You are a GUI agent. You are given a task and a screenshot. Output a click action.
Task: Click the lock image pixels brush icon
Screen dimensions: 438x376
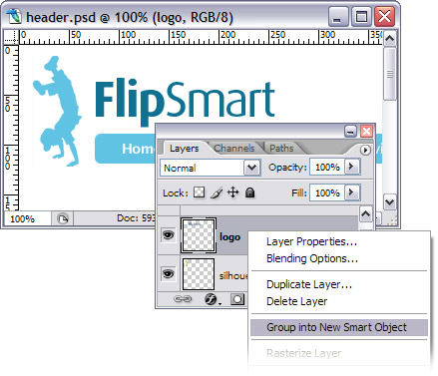pyautogui.click(x=217, y=192)
